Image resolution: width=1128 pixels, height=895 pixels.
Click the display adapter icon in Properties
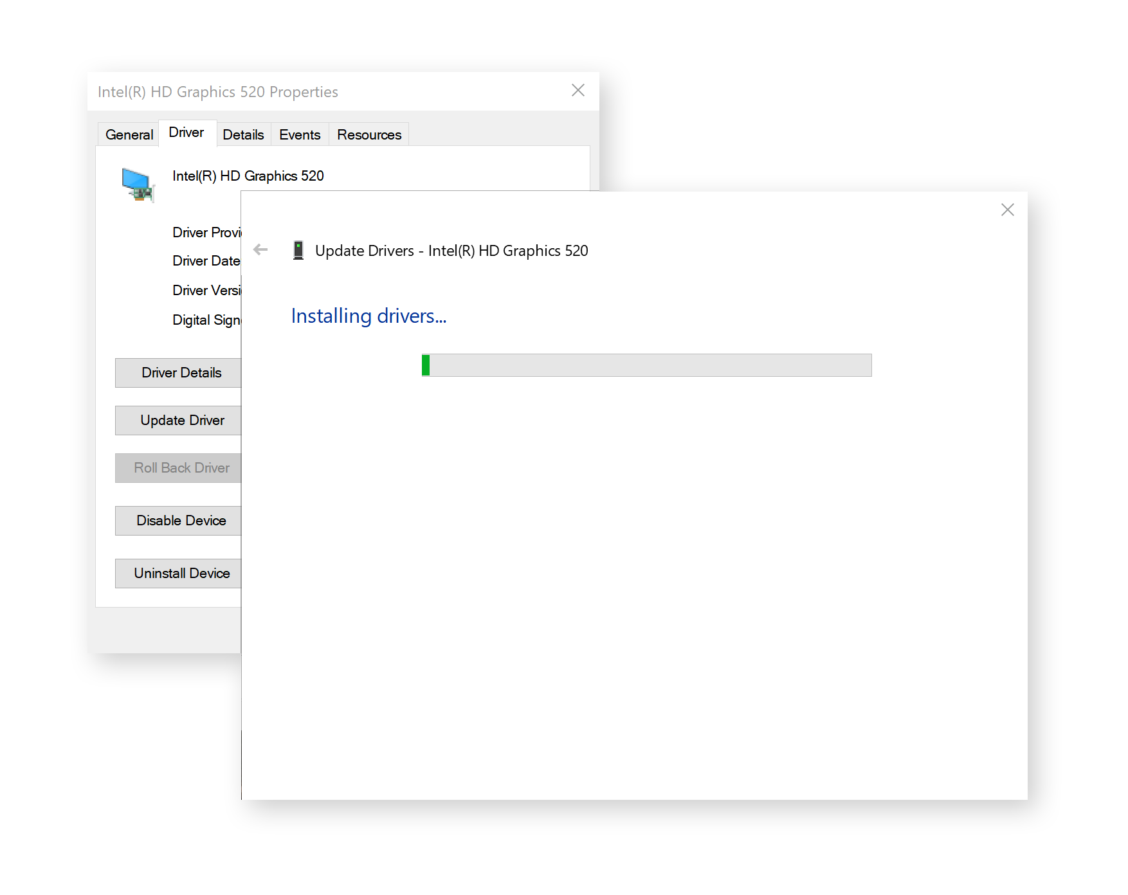pyautogui.click(x=138, y=185)
